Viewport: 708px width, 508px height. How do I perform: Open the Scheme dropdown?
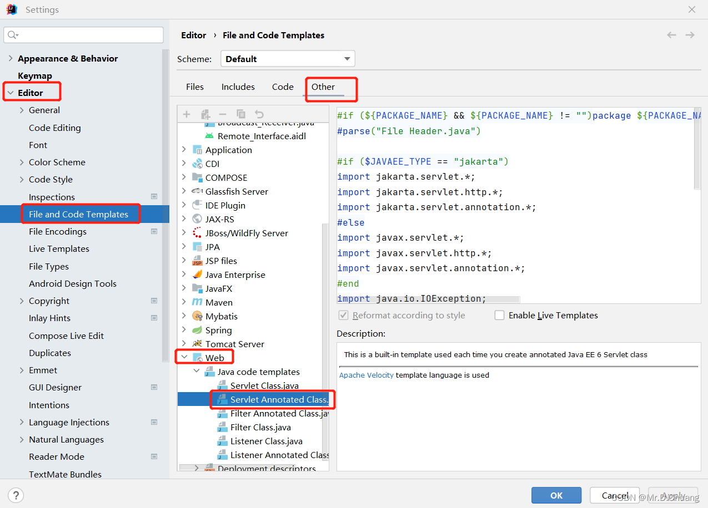288,59
